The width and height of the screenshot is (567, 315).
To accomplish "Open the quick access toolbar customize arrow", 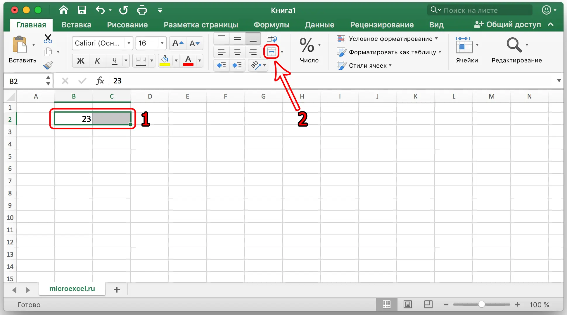I will click(160, 10).
